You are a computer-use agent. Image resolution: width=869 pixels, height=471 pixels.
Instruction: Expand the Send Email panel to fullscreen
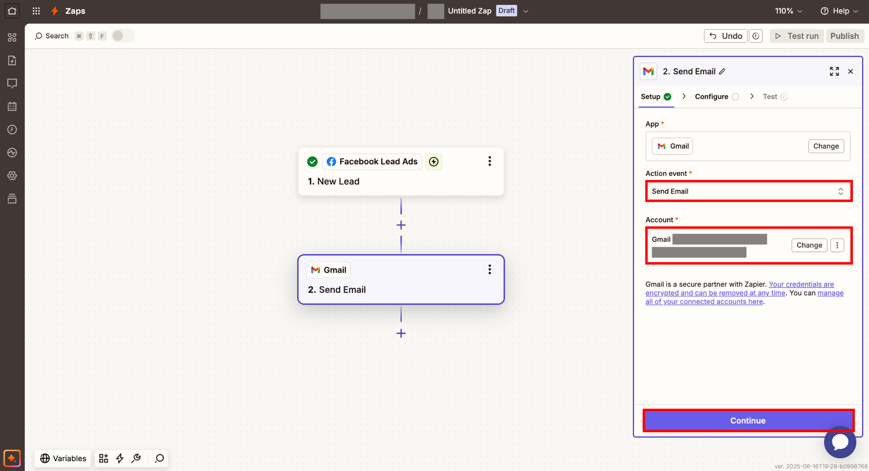(834, 72)
